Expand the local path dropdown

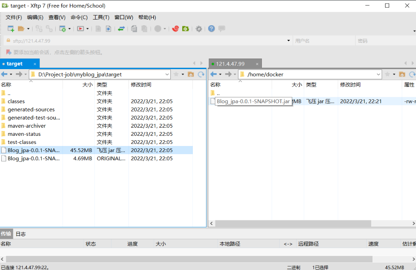pyautogui.click(x=167, y=74)
